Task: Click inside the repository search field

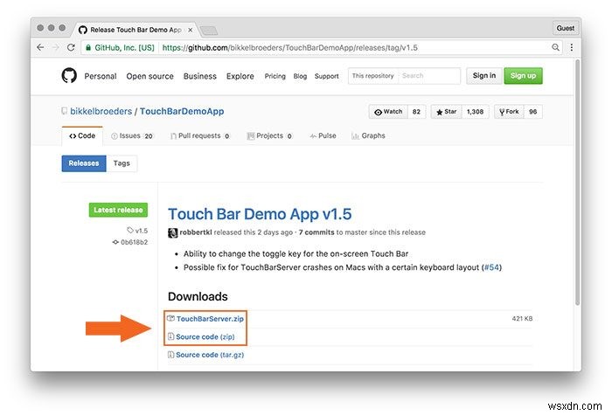Action: (x=425, y=76)
